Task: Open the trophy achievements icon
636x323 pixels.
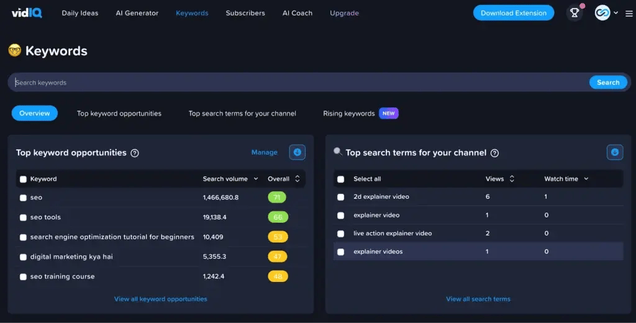Action: coord(575,13)
